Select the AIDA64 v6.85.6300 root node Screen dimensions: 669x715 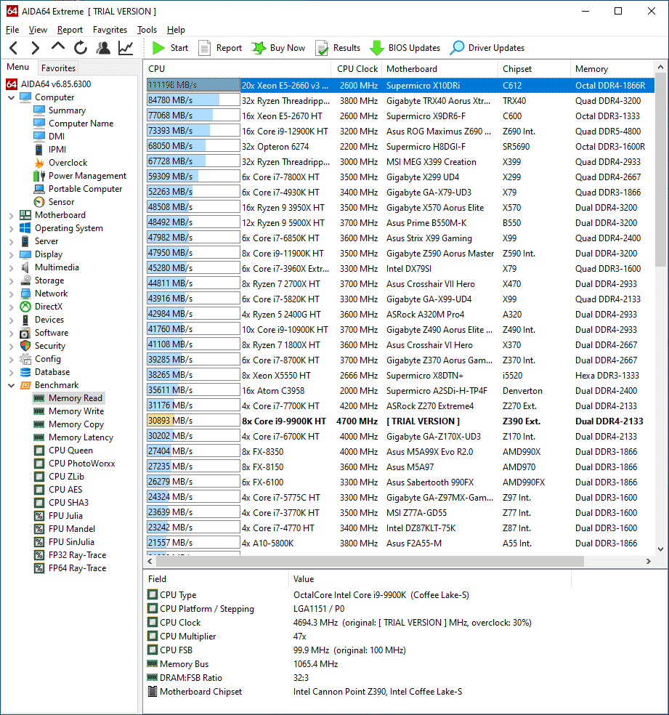coord(56,84)
